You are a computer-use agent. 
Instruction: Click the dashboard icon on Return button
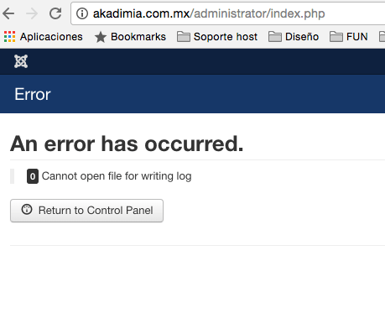(x=27, y=210)
